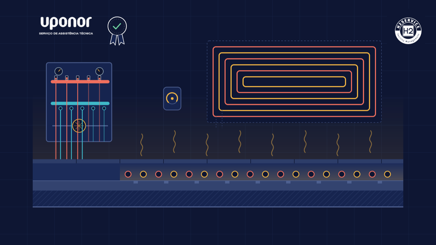Click the Serviço de Assistência Técnica text

(x=66, y=33)
